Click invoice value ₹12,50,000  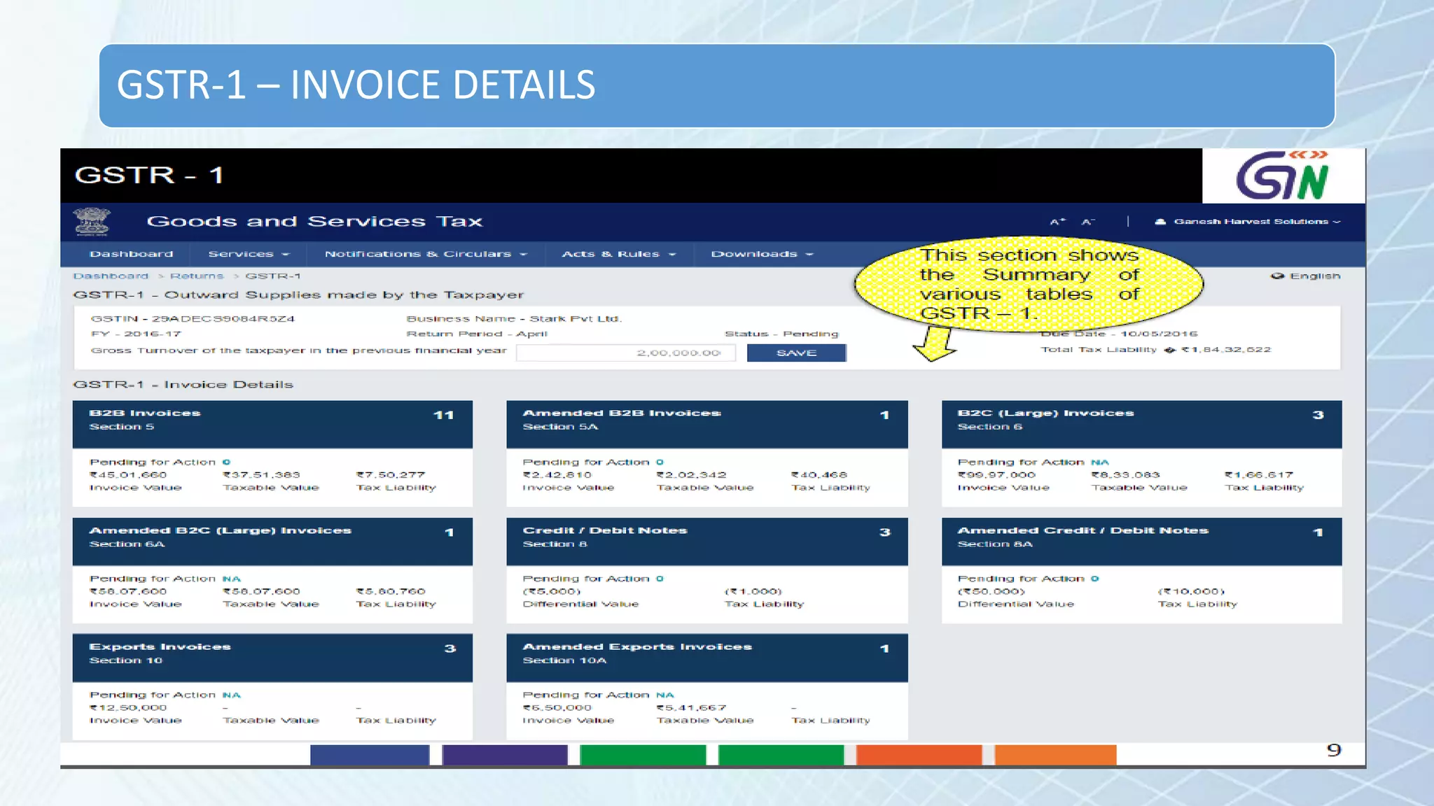tap(128, 708)
